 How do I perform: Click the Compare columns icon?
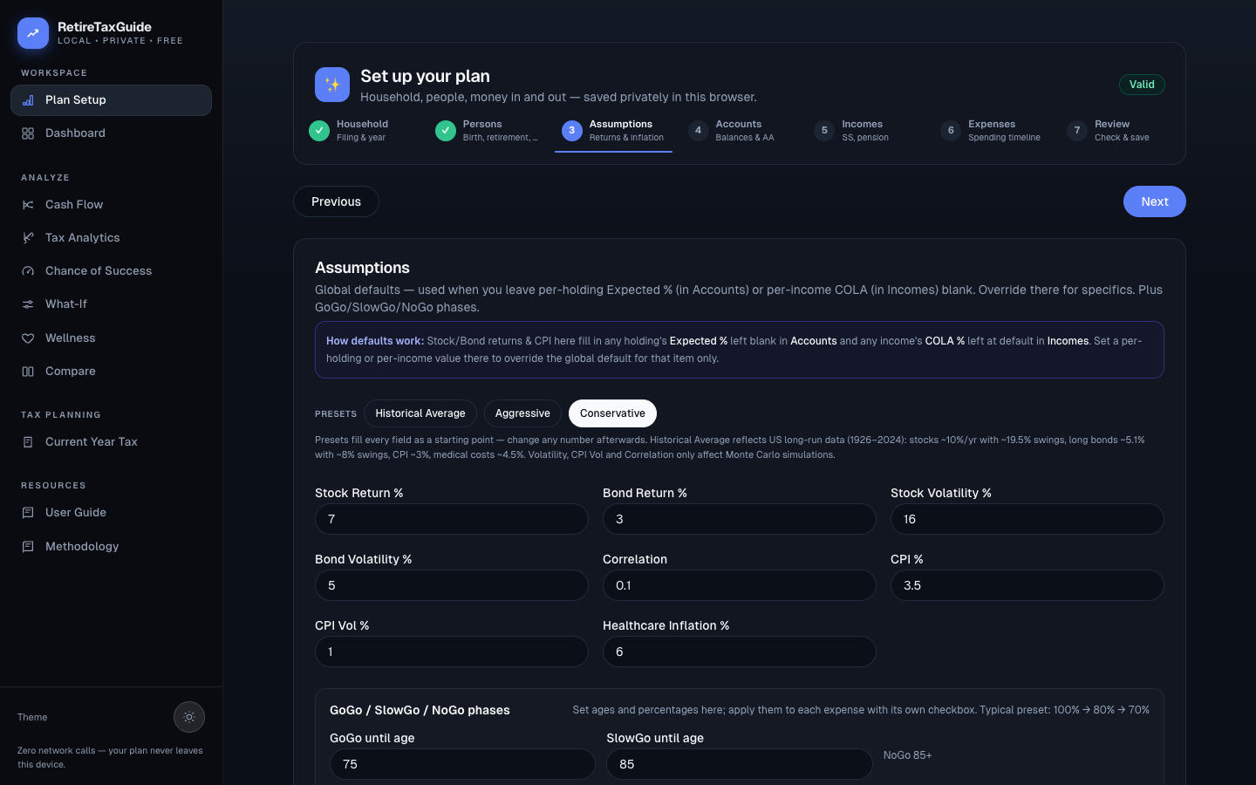tap(28, 372)
